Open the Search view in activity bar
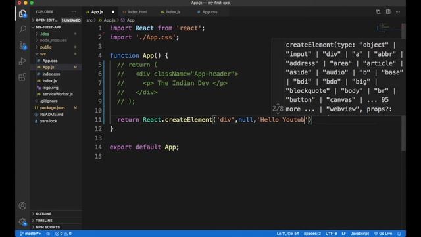The width and height of the screenshot is (421, 237). 22,29
